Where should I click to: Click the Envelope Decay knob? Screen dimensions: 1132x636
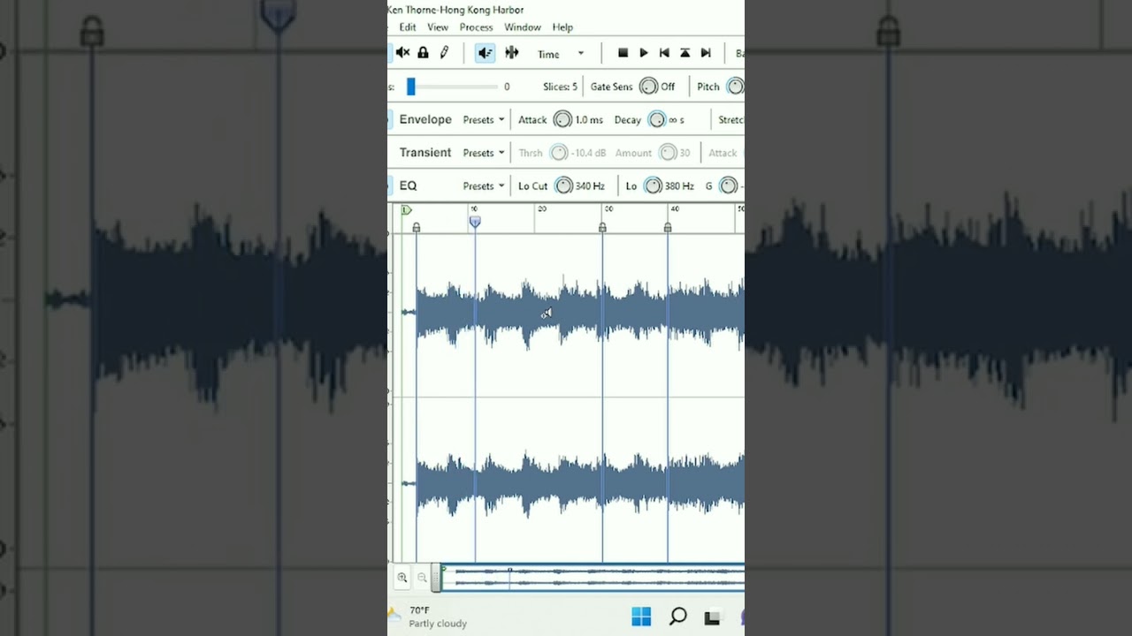(x=656, y=120)
